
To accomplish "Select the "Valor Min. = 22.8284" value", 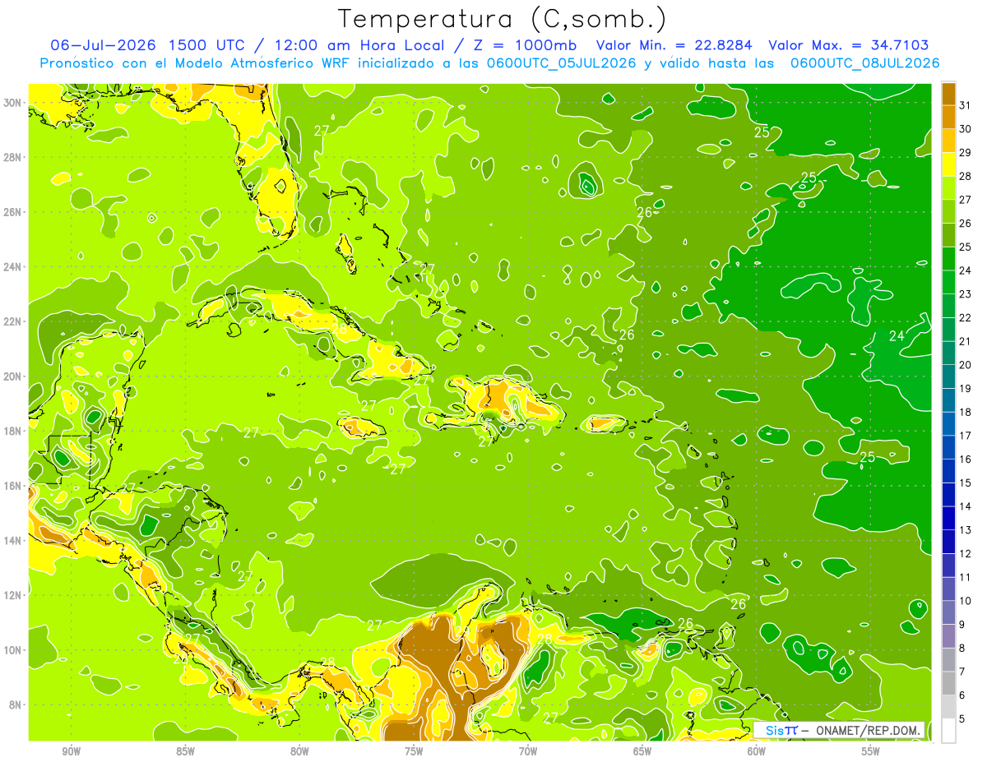I will pyautogui.click(x=674, y=44).
